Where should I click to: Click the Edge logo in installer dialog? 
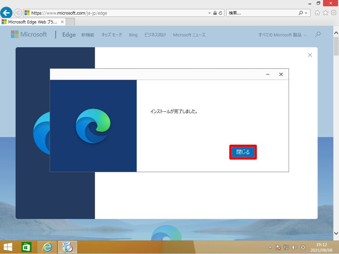(x=93, y=126)
